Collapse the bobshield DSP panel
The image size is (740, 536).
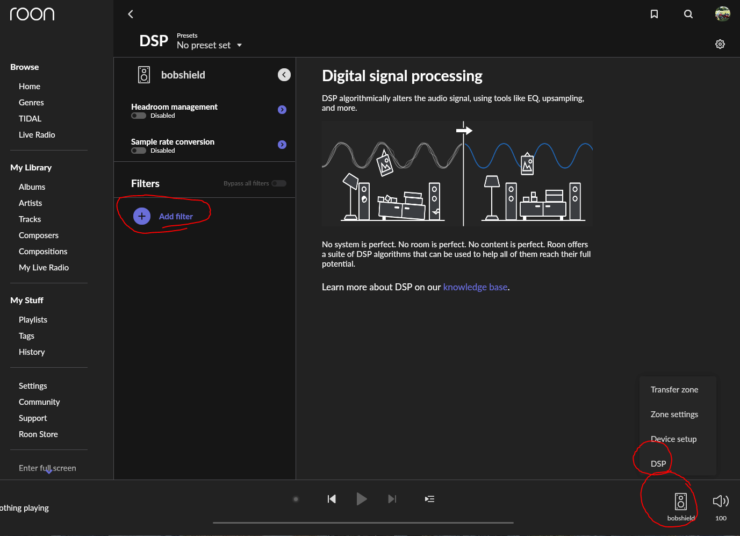click(284, 75)
